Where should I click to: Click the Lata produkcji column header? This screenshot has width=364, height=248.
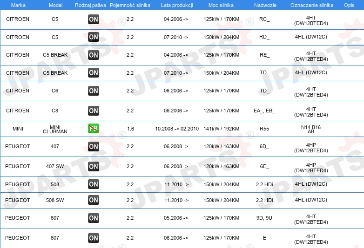[177, 5]
